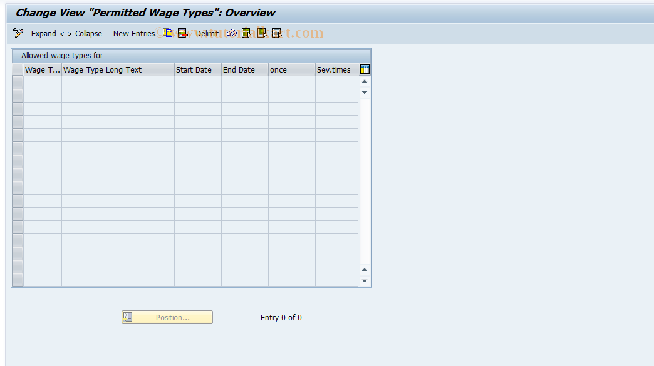Click Entry 0 of 0 text
The image size is (654, 366).
281,317
